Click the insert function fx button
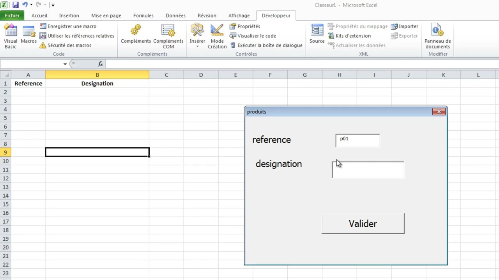Viewport: 499px width, 280px height. pyautogui.click(x=100, y=64)
